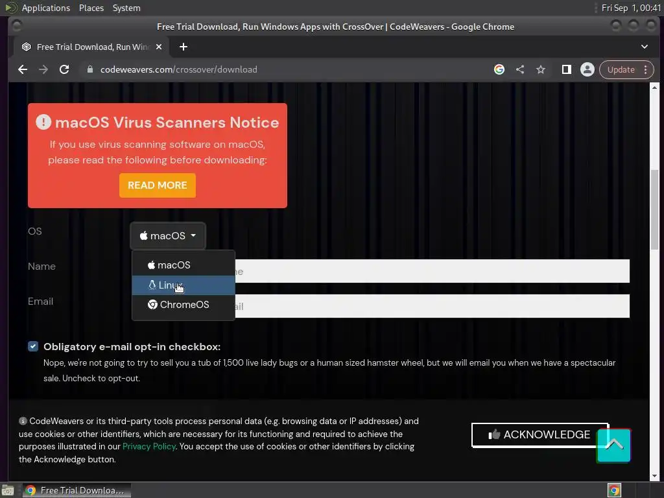The width and height of the screenshot is (664, 498).
Task: Bookmark this page with star icon
Action: coord(541,69)
